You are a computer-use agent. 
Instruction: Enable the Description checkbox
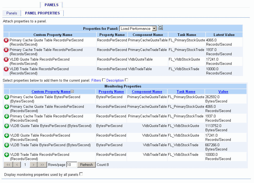[126, 80]
